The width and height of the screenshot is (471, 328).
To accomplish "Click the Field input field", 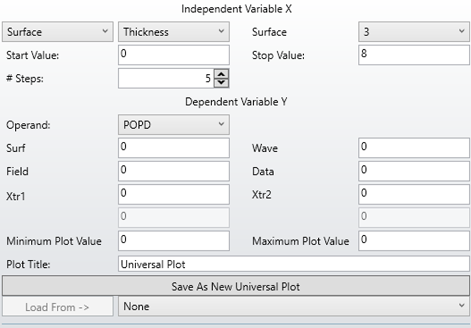I will [173, 171].
